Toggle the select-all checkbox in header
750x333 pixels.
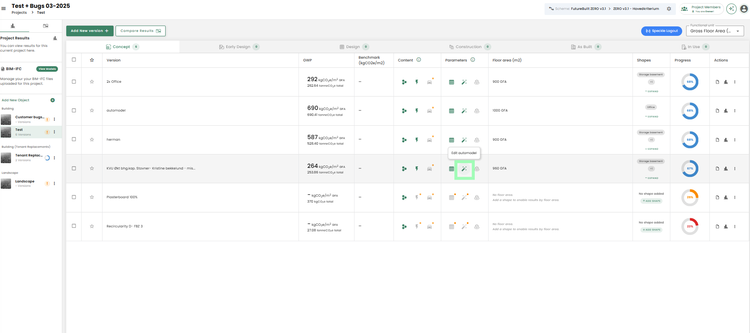click(74, 60)
